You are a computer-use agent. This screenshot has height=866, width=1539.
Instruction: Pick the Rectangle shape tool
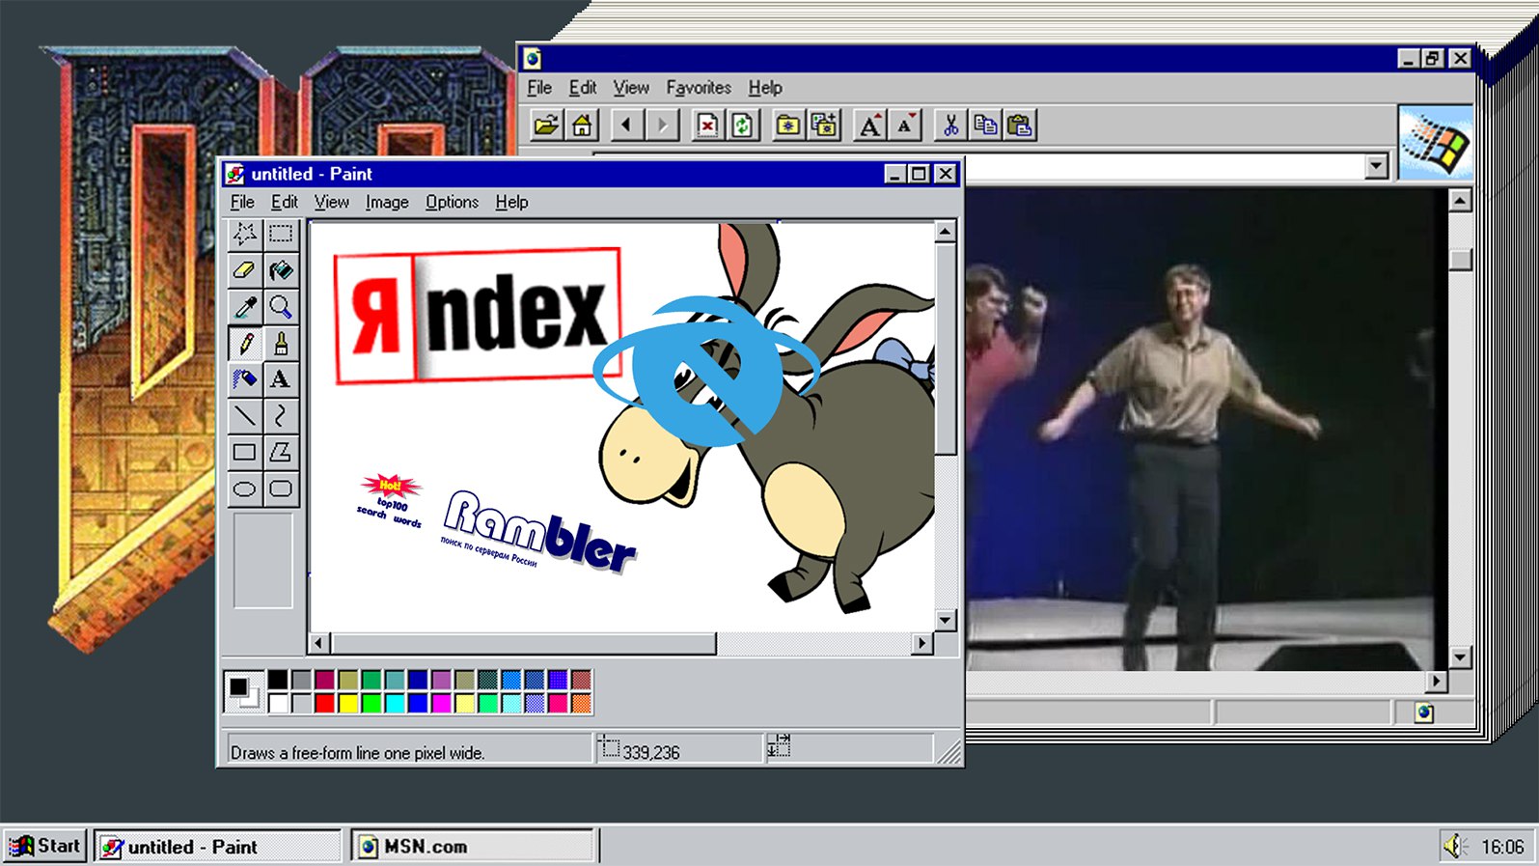coord(245,452)
